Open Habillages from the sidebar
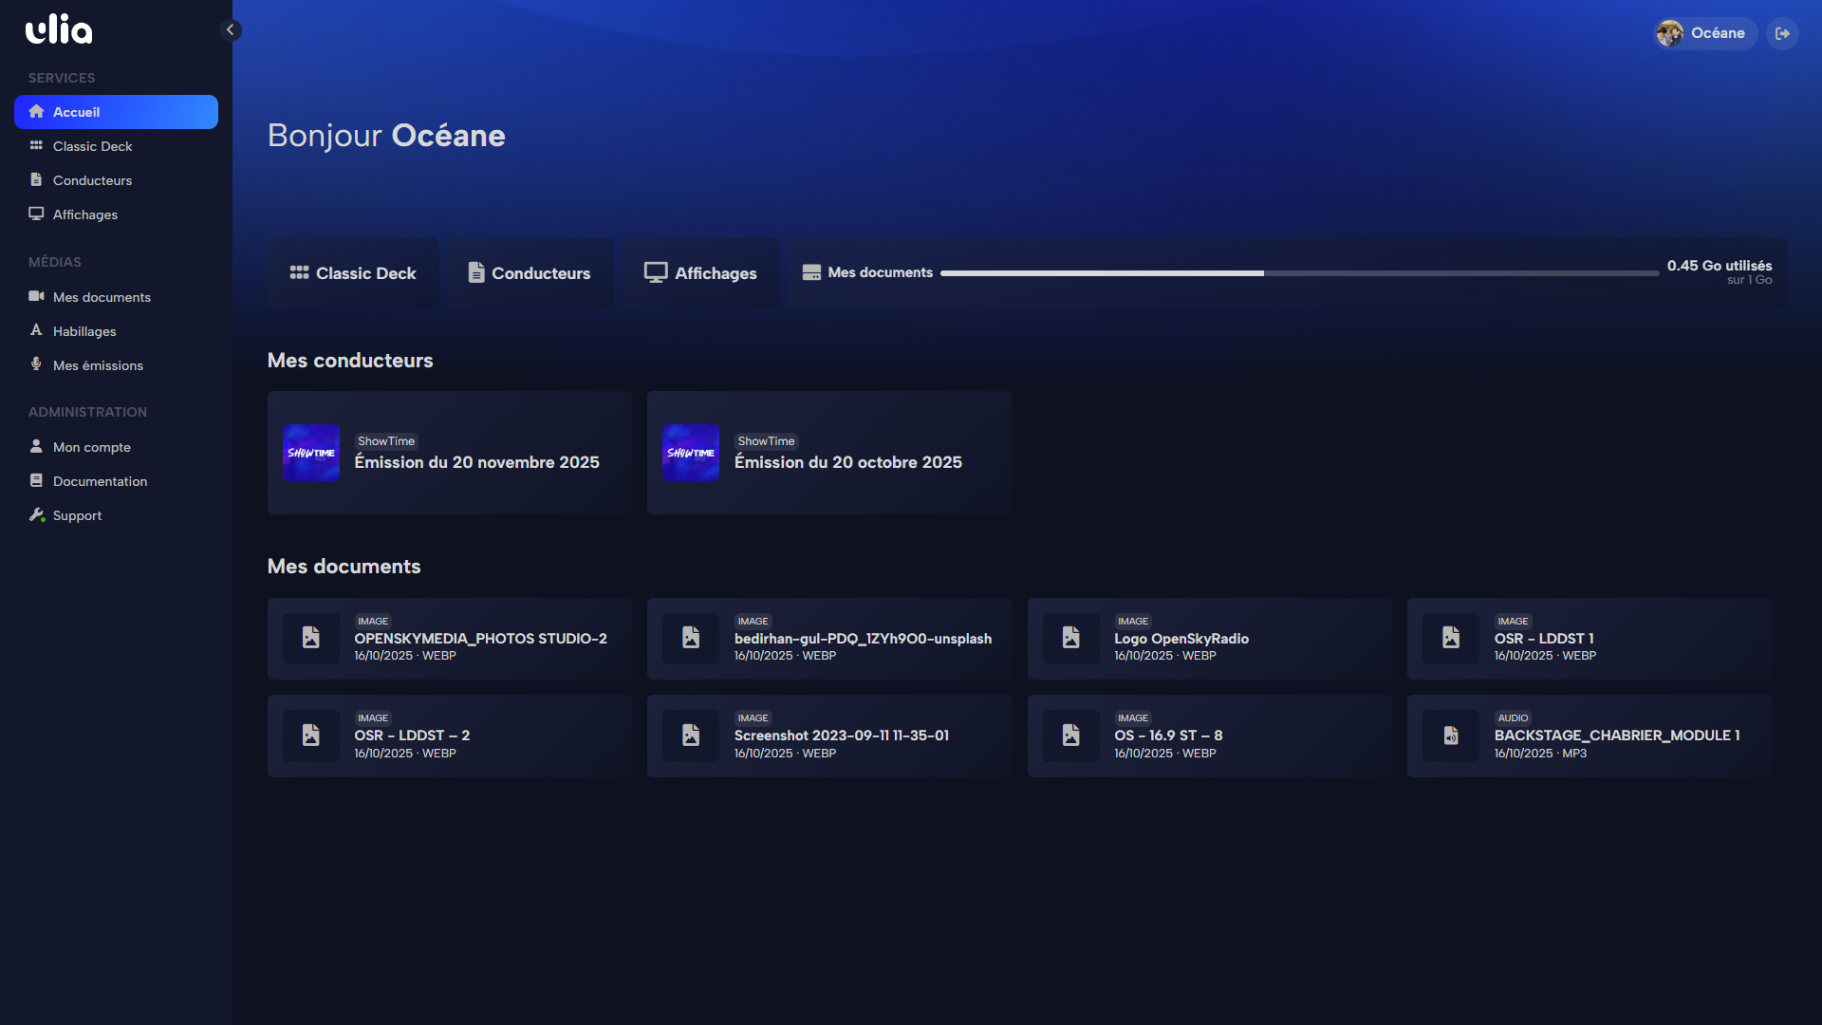The width and height of the screenshot is (1822, 1025). coord(84,331)
